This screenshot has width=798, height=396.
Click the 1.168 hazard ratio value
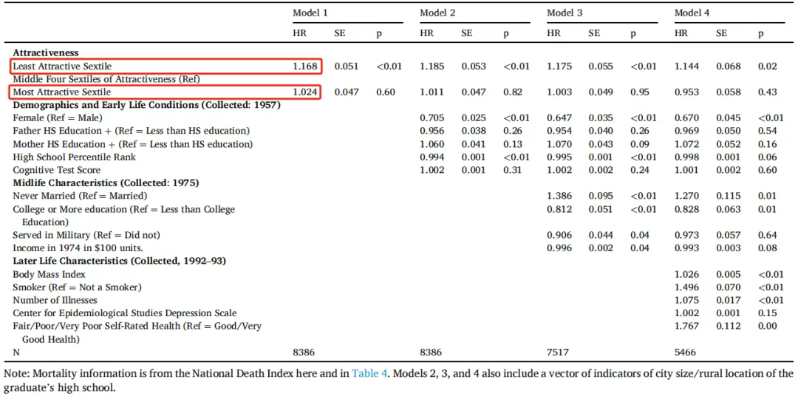[x=305, y=66]
